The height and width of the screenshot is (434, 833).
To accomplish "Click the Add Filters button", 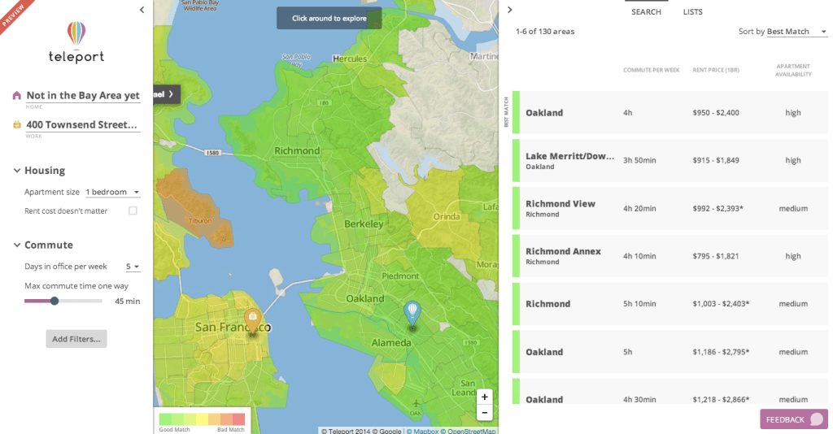I will pos(76,339).
